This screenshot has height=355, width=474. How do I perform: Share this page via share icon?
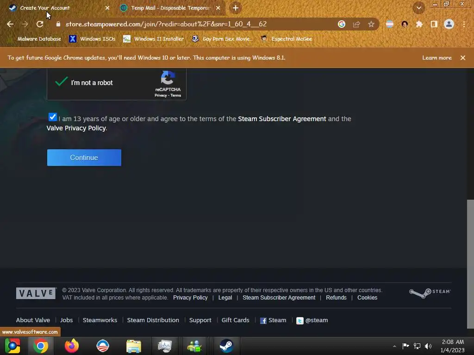pyautogui.click(x=356, y=24)
